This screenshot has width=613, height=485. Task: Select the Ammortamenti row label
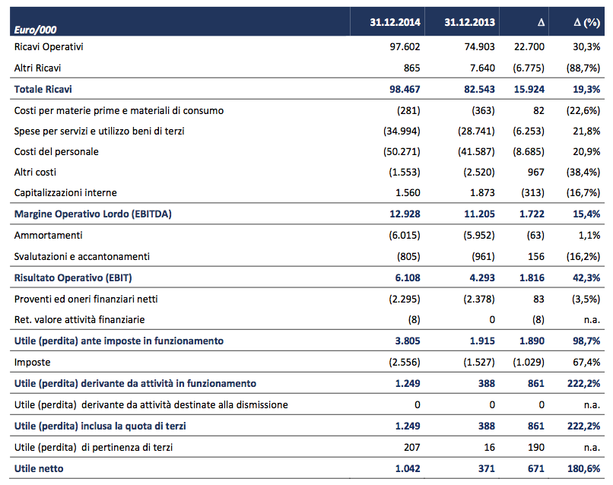pyautogui.click(x=49, y=236)
